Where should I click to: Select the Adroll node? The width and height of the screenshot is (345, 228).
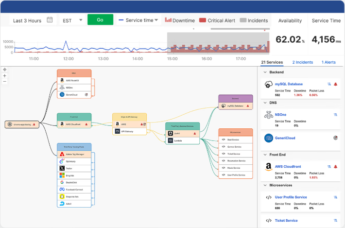(74, 204)
